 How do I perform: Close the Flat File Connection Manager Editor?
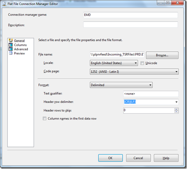[177, 3]
